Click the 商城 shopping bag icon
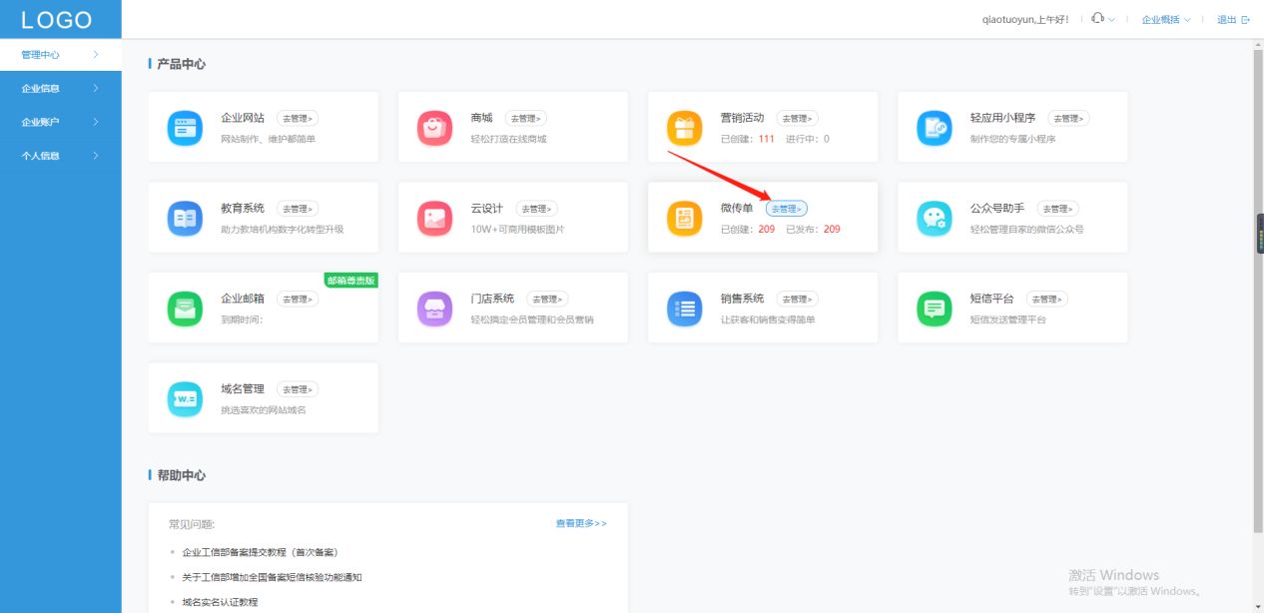The width and height of the screenshot is (1264, 613). point(434,128)
